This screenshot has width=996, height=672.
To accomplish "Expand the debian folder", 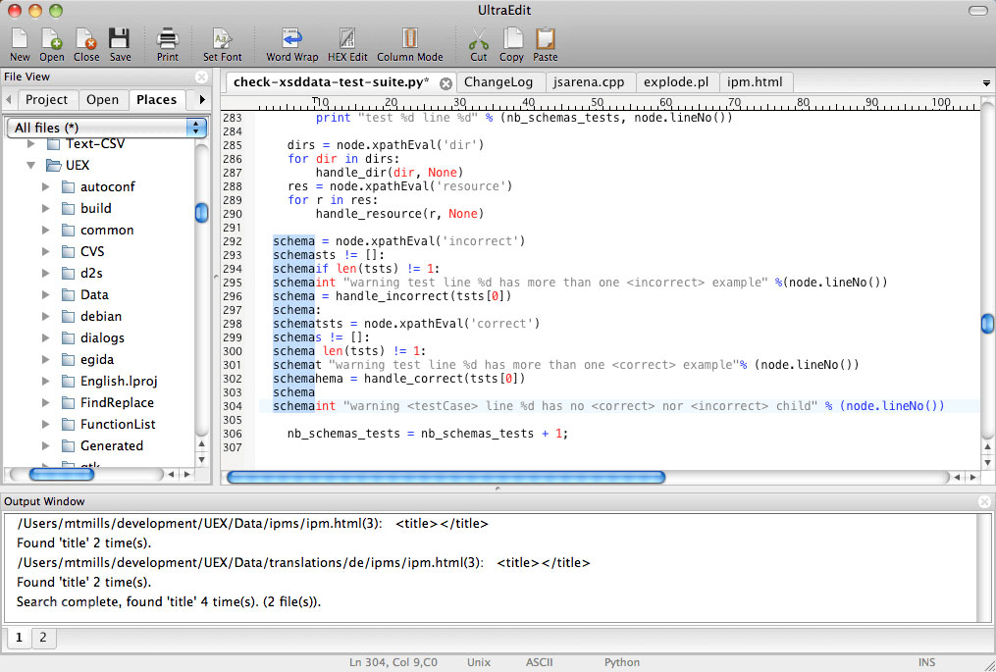I will (x=46, y=316).
